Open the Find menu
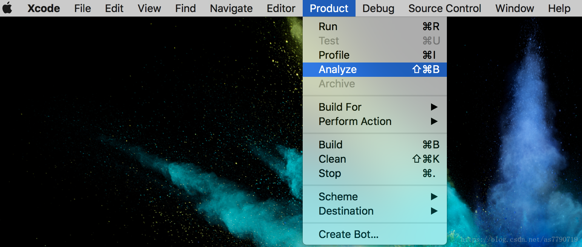The image size is (582, 247). click(x=185, y=8)
